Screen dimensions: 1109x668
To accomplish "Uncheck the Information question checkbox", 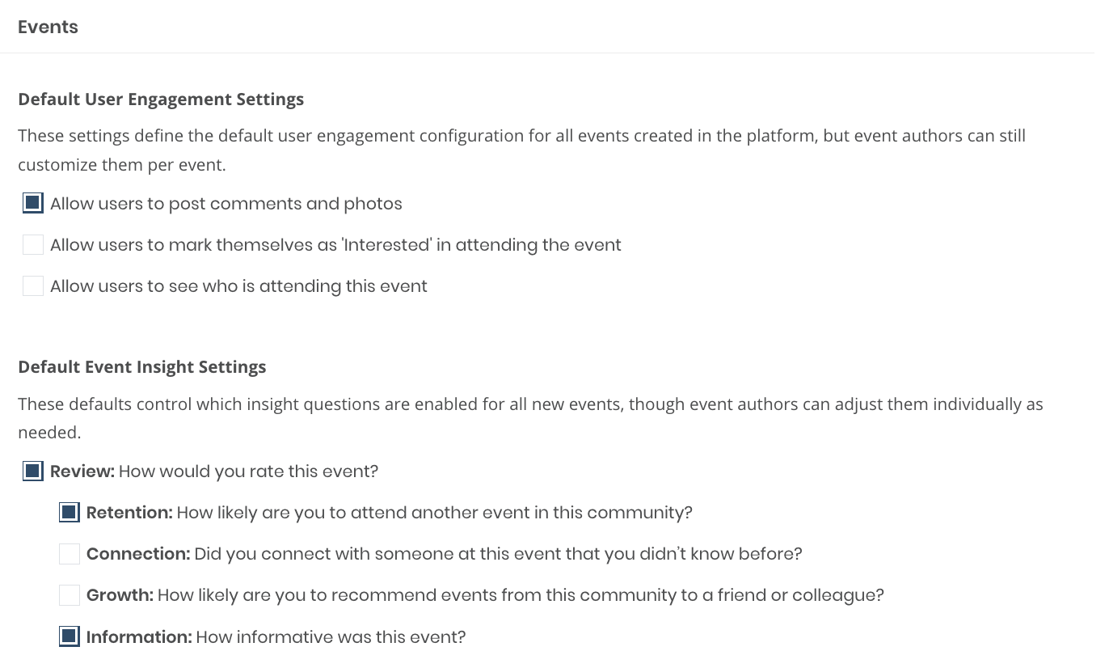I will coord(70,636).
